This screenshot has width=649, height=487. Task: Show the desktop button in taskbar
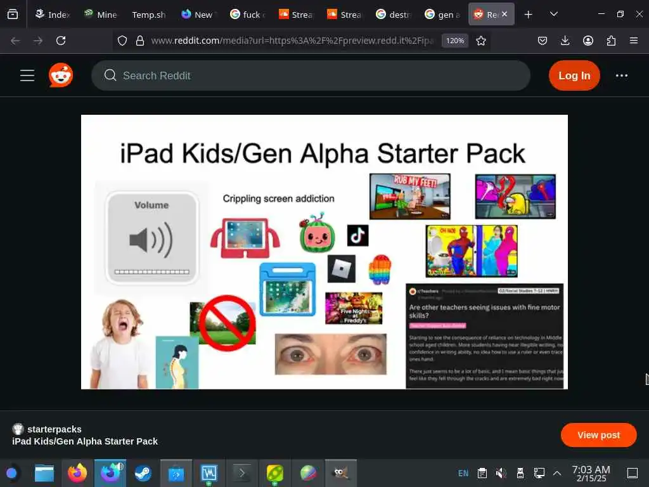pyautogui.click(x=632, y=473)
